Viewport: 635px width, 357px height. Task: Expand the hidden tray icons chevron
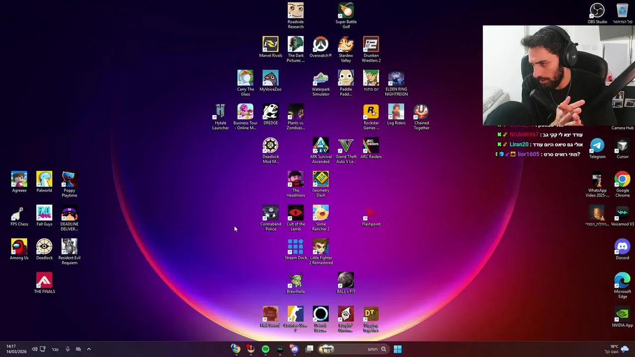(89, 349)
